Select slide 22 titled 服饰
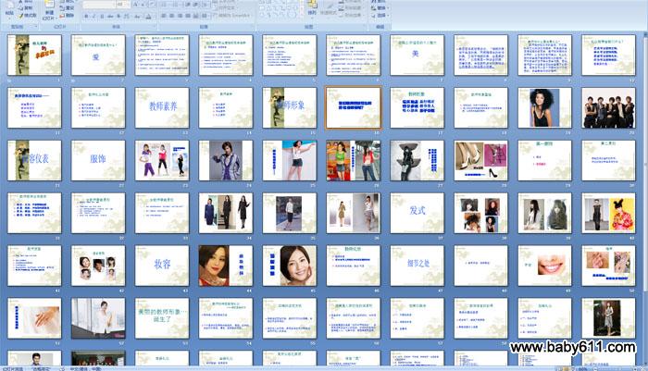Image resolution: width=648 pixels, height=371 pixels. click(98, 160)
